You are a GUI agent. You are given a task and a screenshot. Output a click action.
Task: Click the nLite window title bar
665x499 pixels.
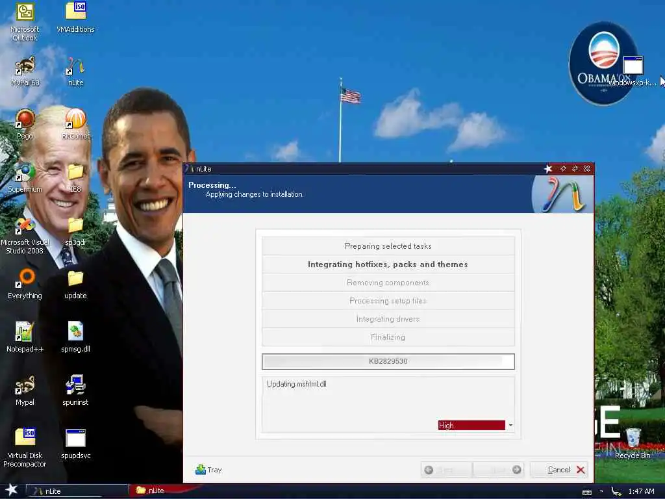tap(365, 169)
